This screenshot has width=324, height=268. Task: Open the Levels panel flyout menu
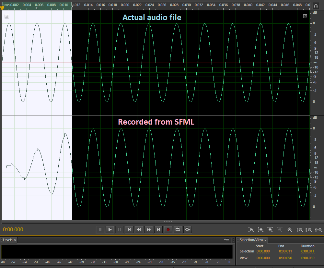tap(226, 240)
